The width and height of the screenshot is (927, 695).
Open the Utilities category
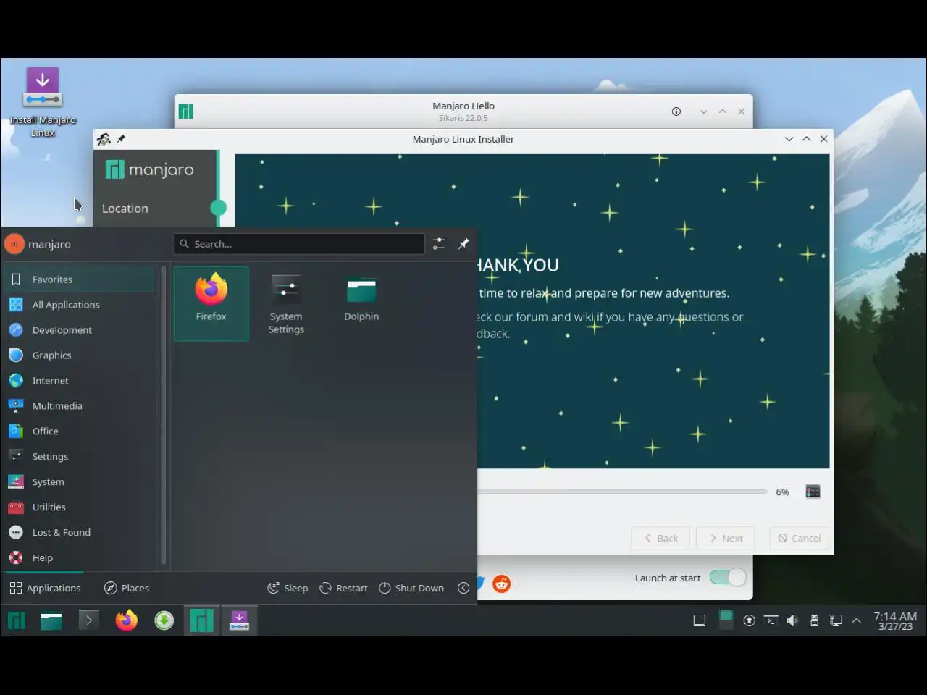click(x=80, y=507)
